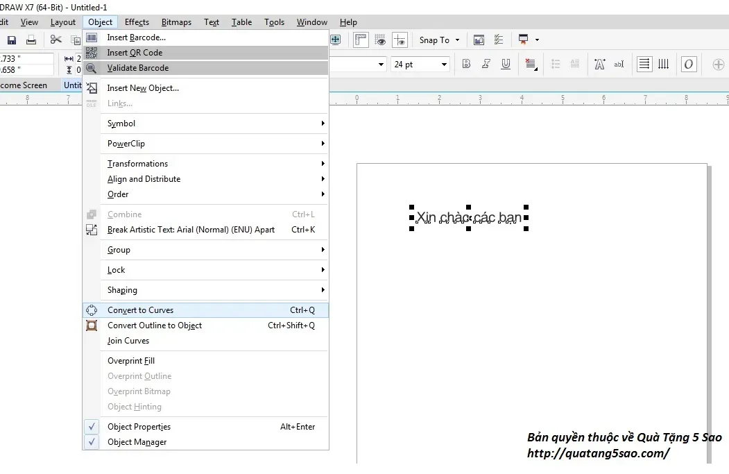Uncheck Object Manager in the Object menu
Screen dimensions: 729x474
[137, 442]
